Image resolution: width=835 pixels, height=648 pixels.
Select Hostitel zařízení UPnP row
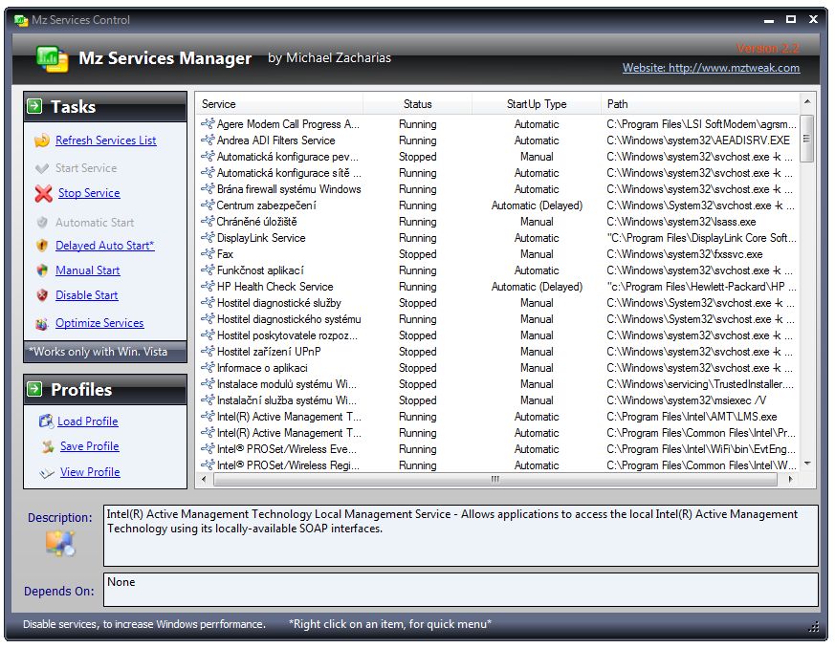tap(498, 352)
